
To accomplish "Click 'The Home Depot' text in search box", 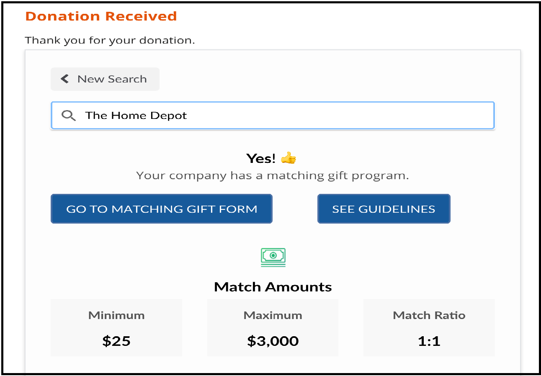I will (x=136, y=116).
